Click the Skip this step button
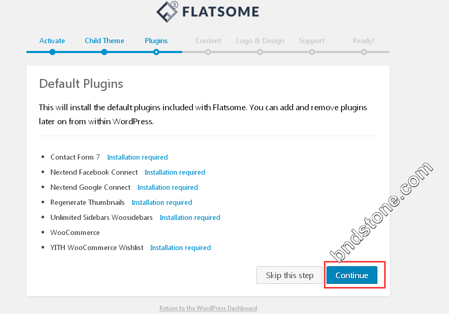 (x=289, y=275)
